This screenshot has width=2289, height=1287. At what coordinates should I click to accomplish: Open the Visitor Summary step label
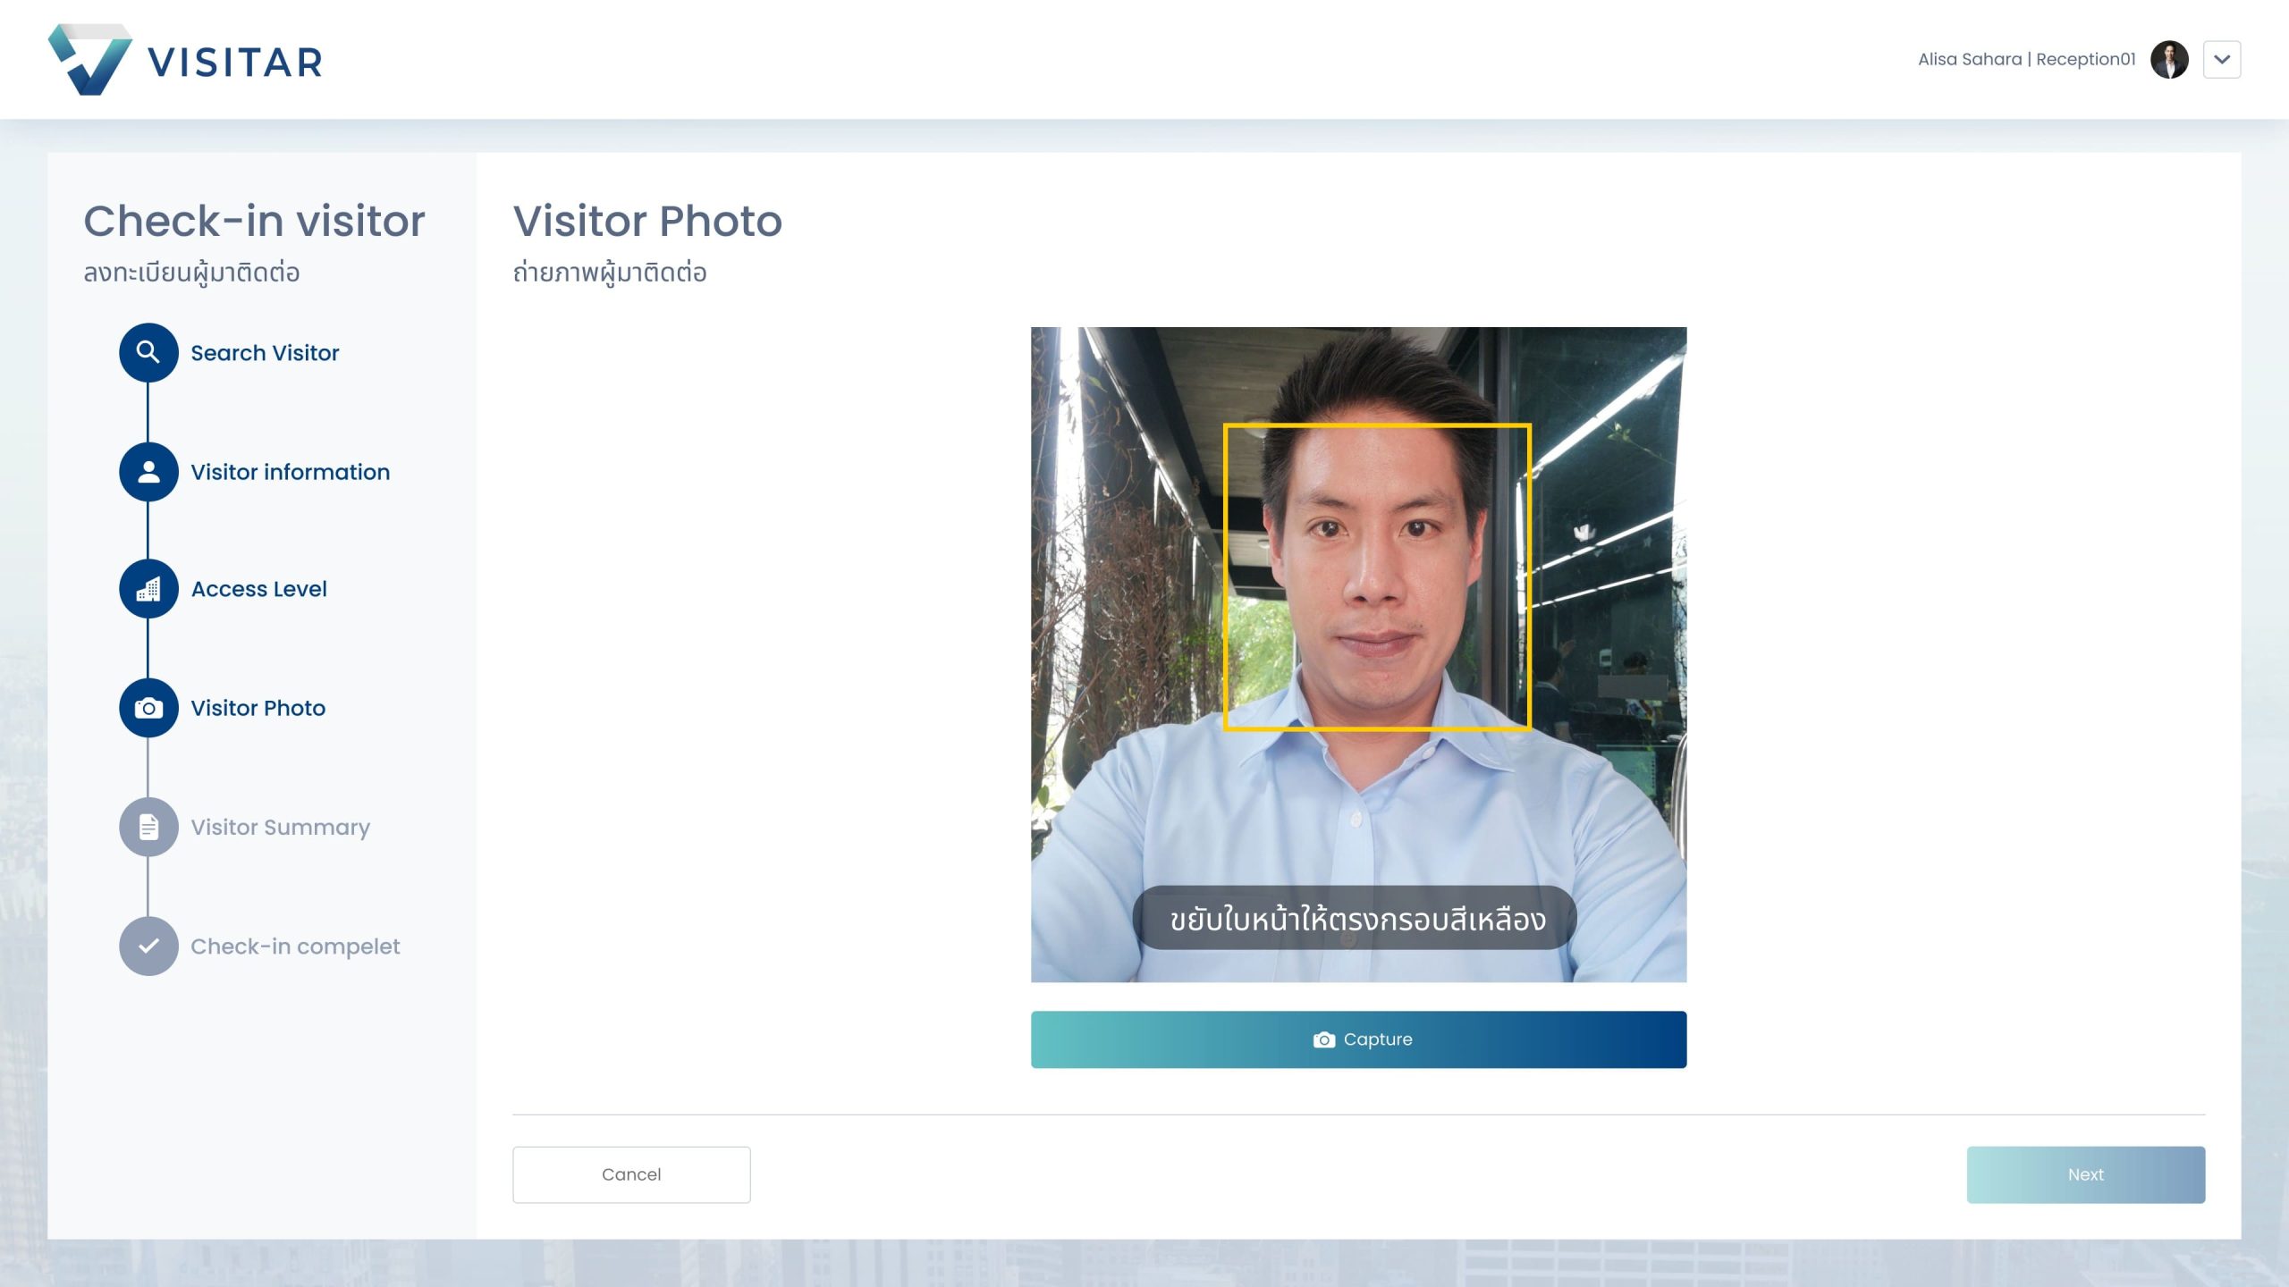(x=281, y=828)
